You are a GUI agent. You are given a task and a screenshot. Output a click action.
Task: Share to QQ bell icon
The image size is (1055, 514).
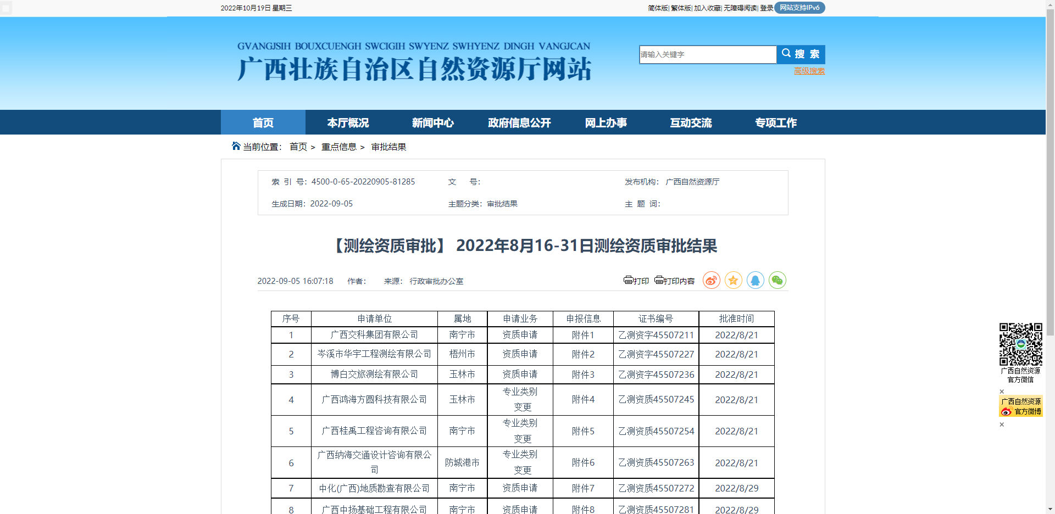coord(755,280)
